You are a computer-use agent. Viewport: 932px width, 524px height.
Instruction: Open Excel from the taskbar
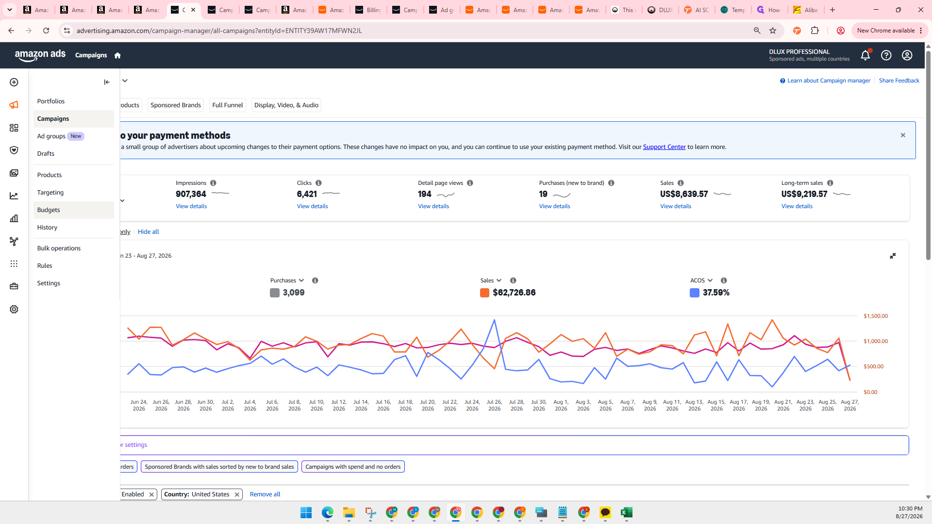pos(627,513)
